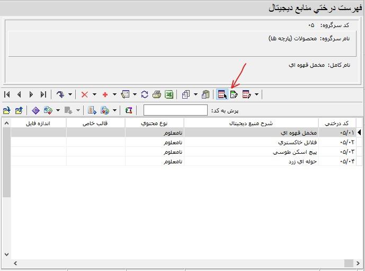Open the dropdown arrow beside the delete icon
The width and height of the screenshot is (365, 271).
(94, 94)
